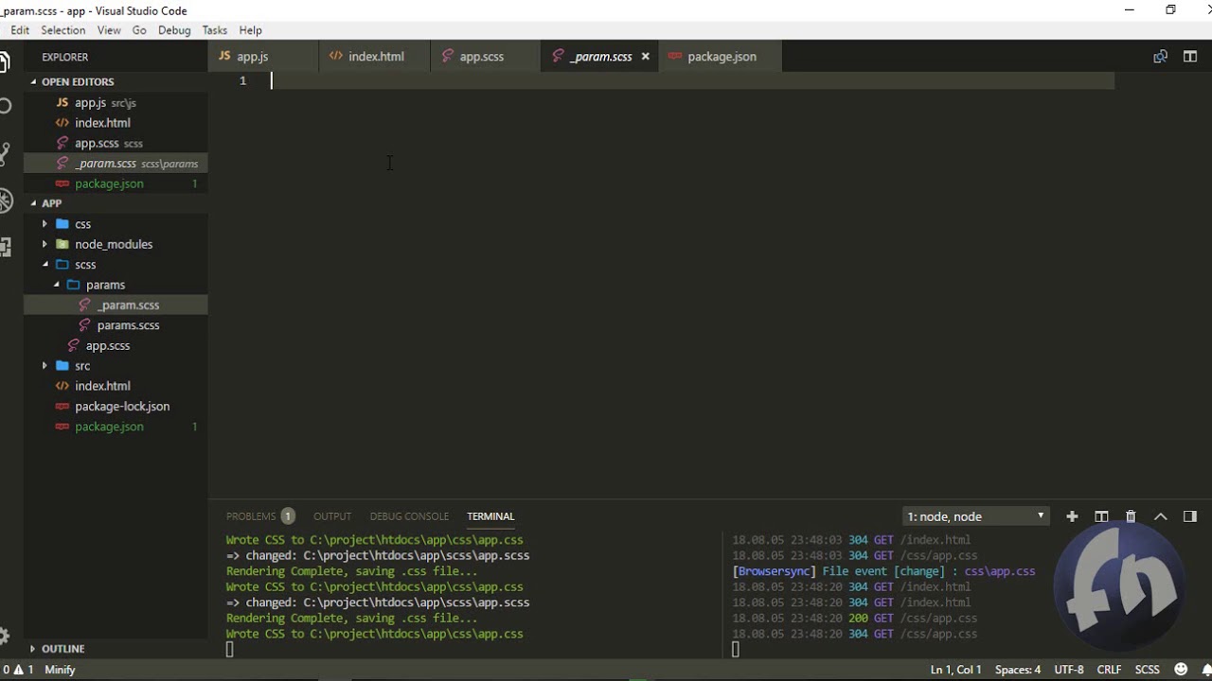Select app.js in Open Editors
This screenshot has height=681, width=1212.
tap(116, 103)
